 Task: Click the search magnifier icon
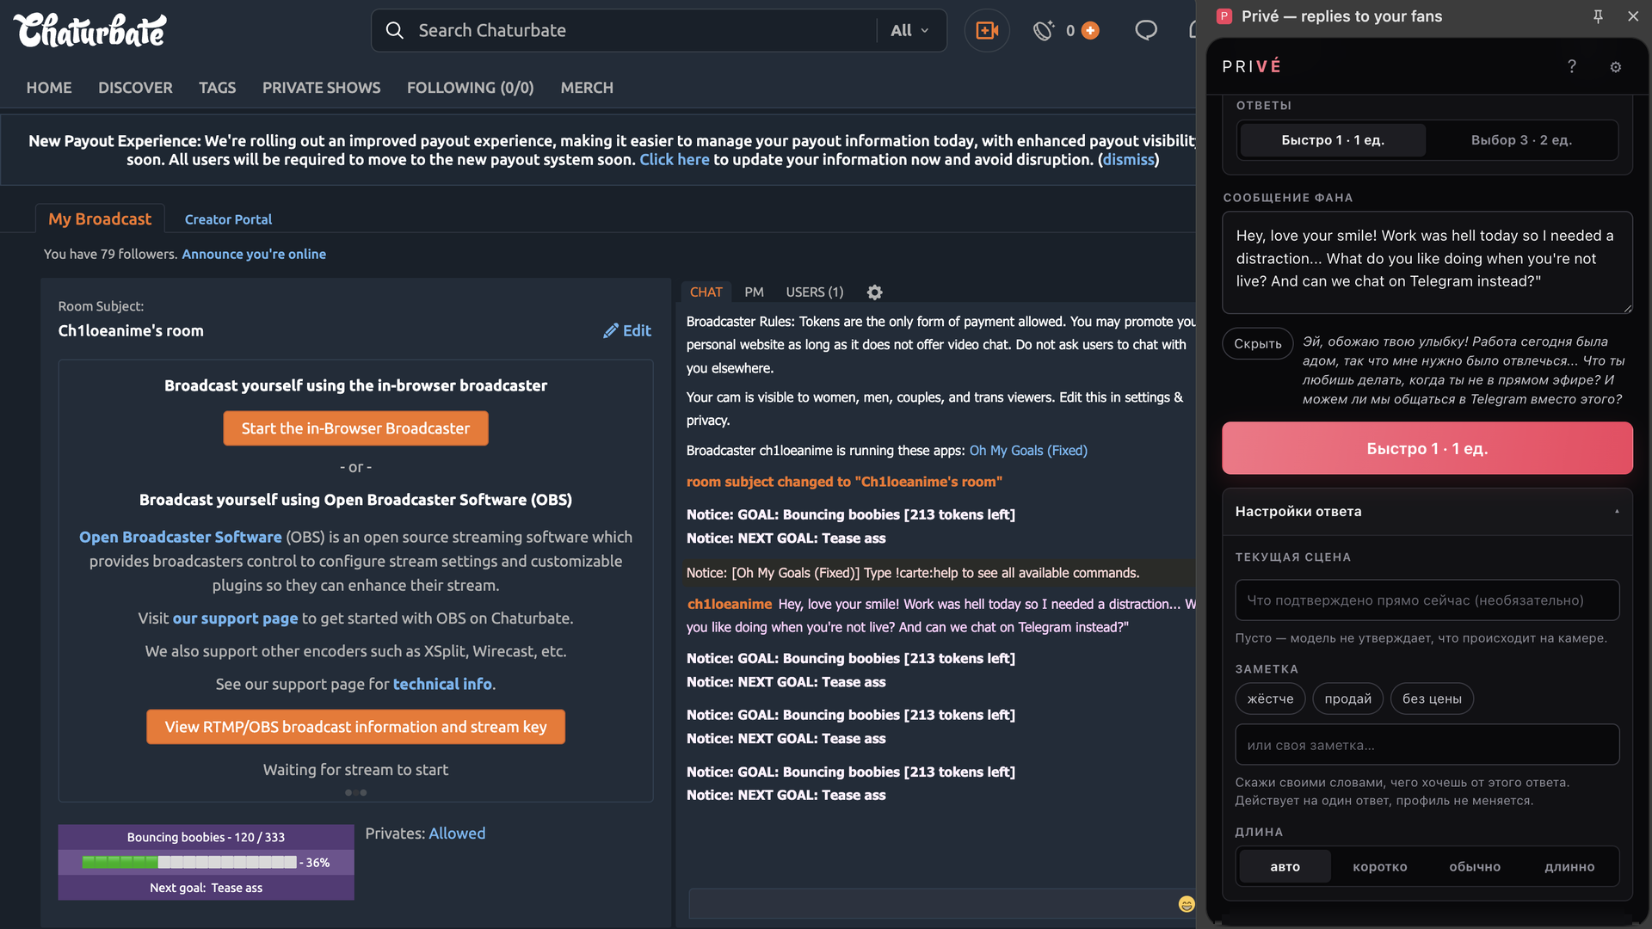(394, 31)
